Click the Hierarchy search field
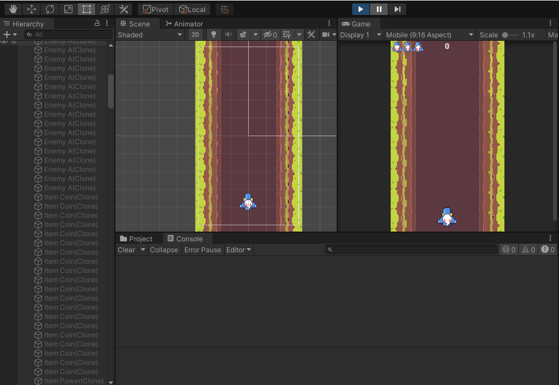Viewport: 559px width, 385px height. [69, 34]
